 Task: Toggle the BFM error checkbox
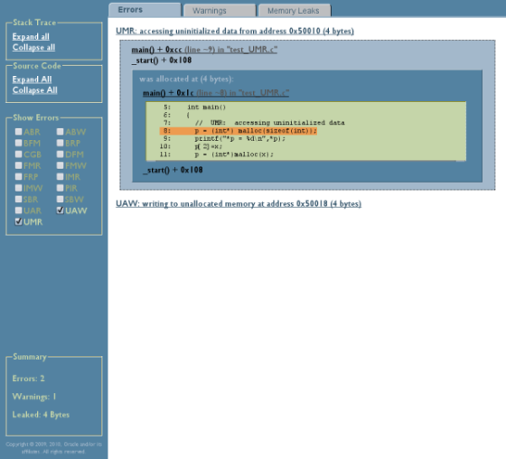(18, 143)
